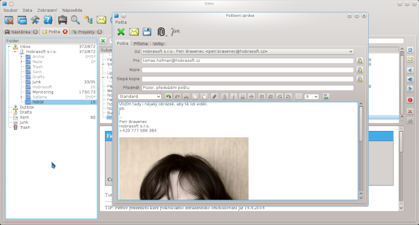Viewport: 419px width, 225px height.
Task: Click the text color swatch in formatting bar
Action: pyautogui.click(x=299, y=97)
